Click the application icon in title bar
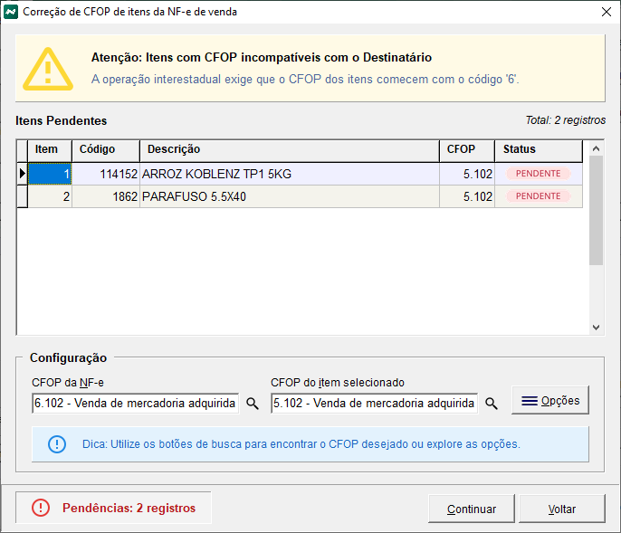Screen dimensions: 621x533 click(x=11, y=12)
